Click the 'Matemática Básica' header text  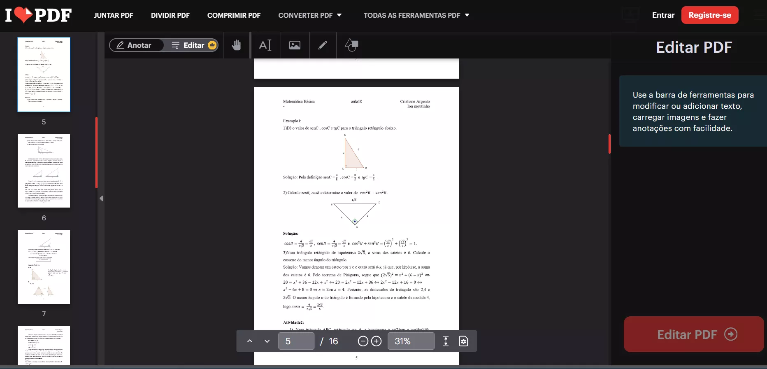(299, 101)
